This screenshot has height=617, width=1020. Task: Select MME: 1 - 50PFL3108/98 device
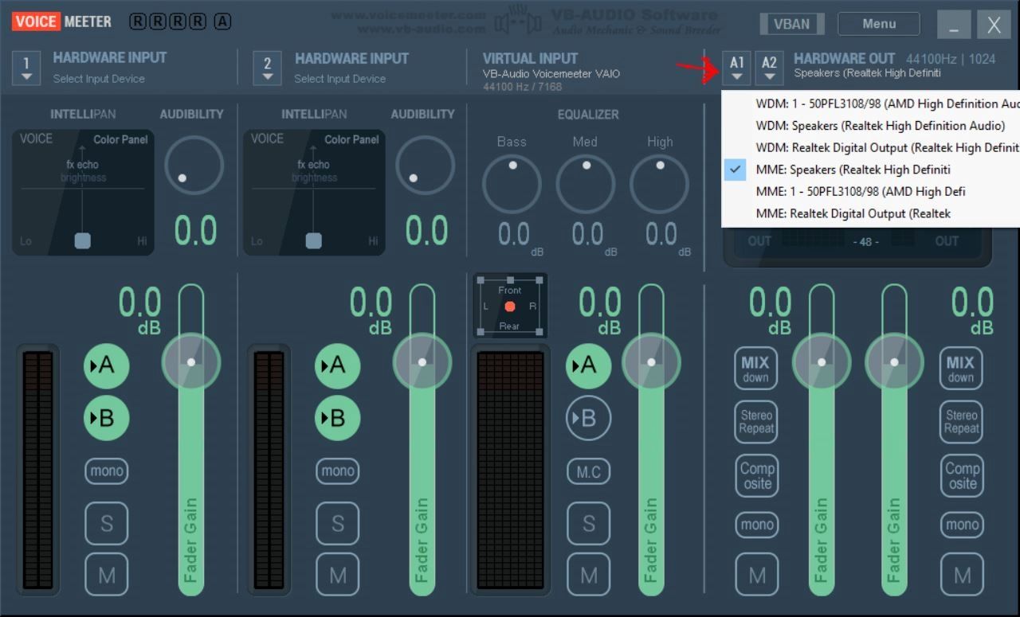tap(871, 191)
